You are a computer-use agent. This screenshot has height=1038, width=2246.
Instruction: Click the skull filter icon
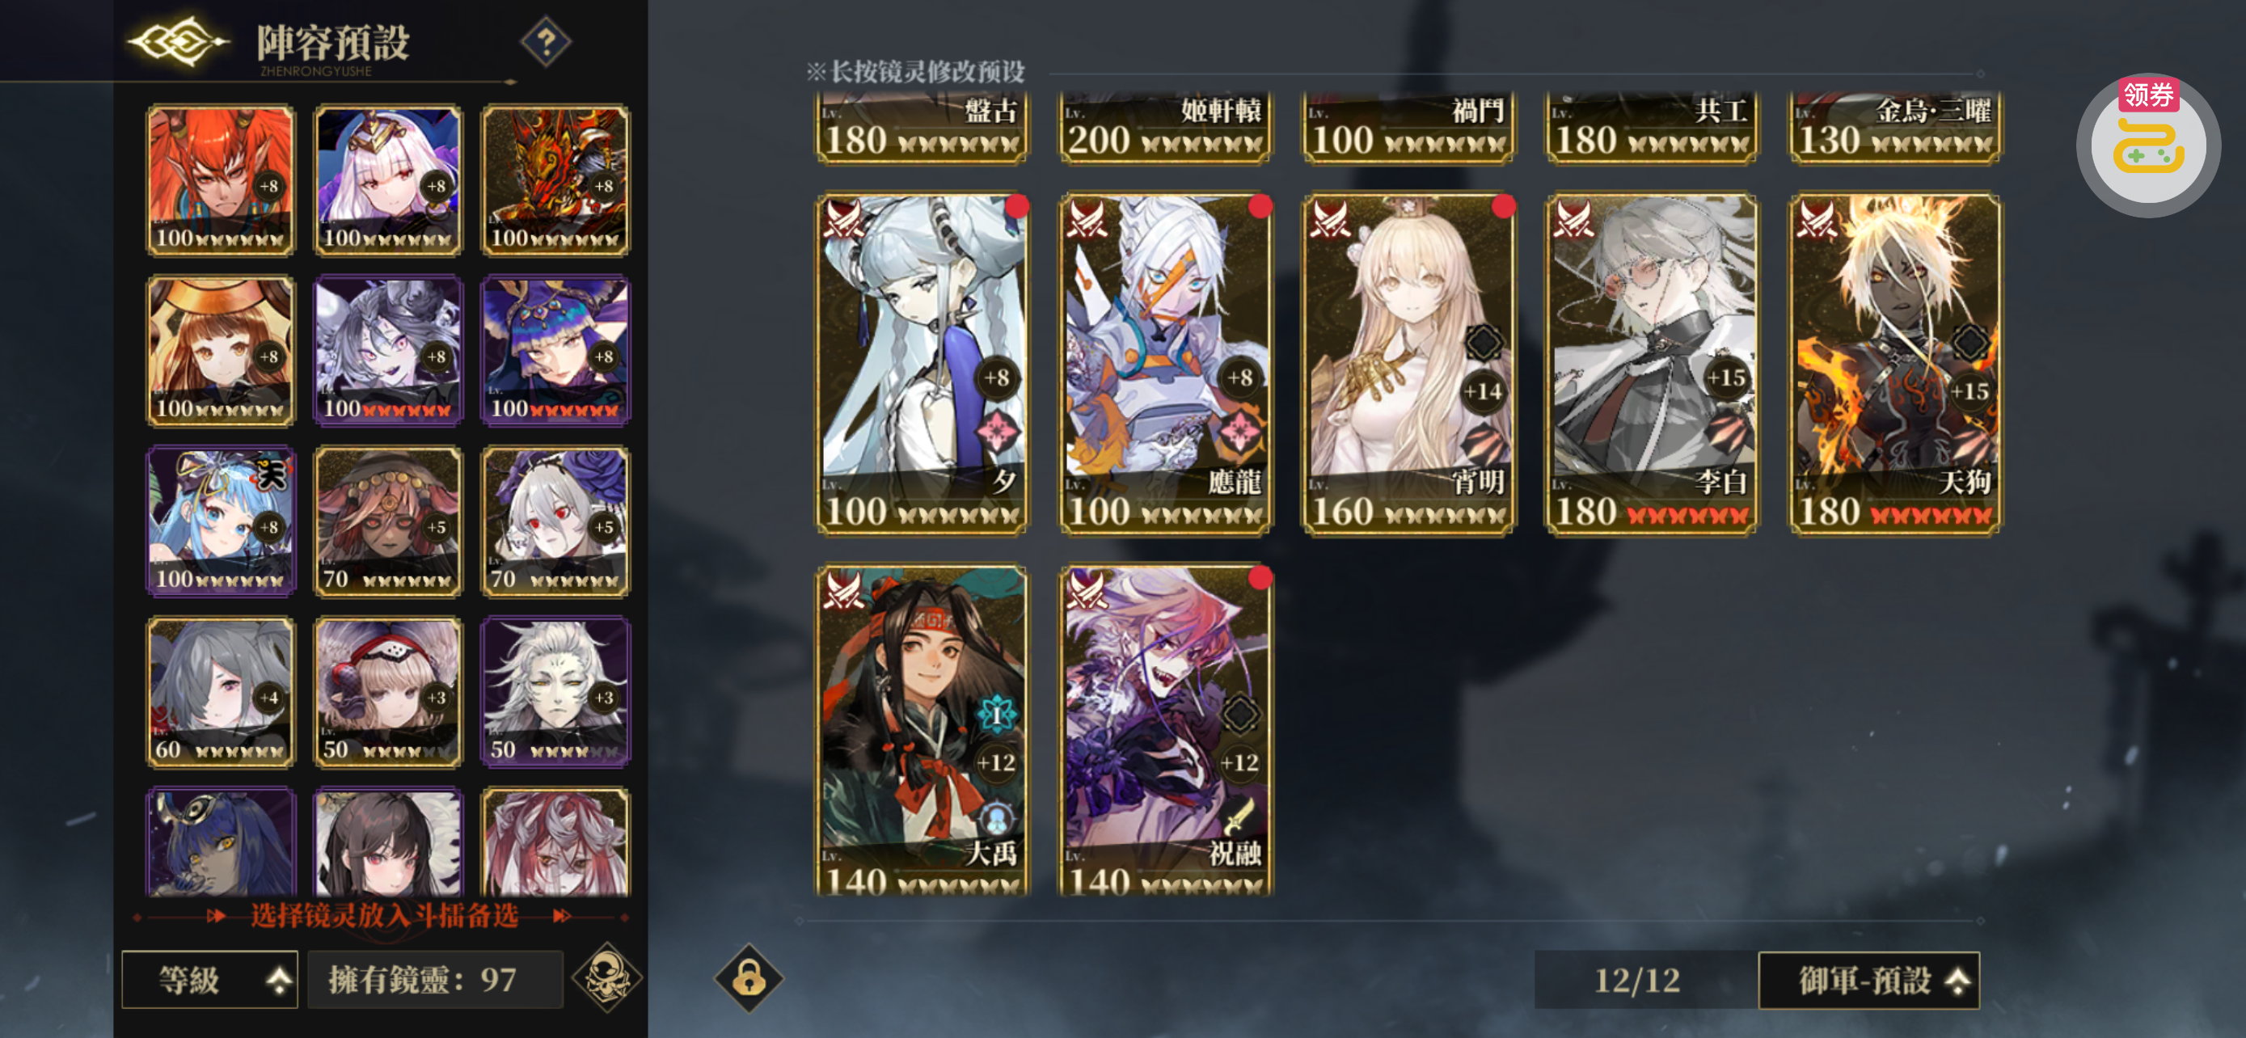pos(607,978)
